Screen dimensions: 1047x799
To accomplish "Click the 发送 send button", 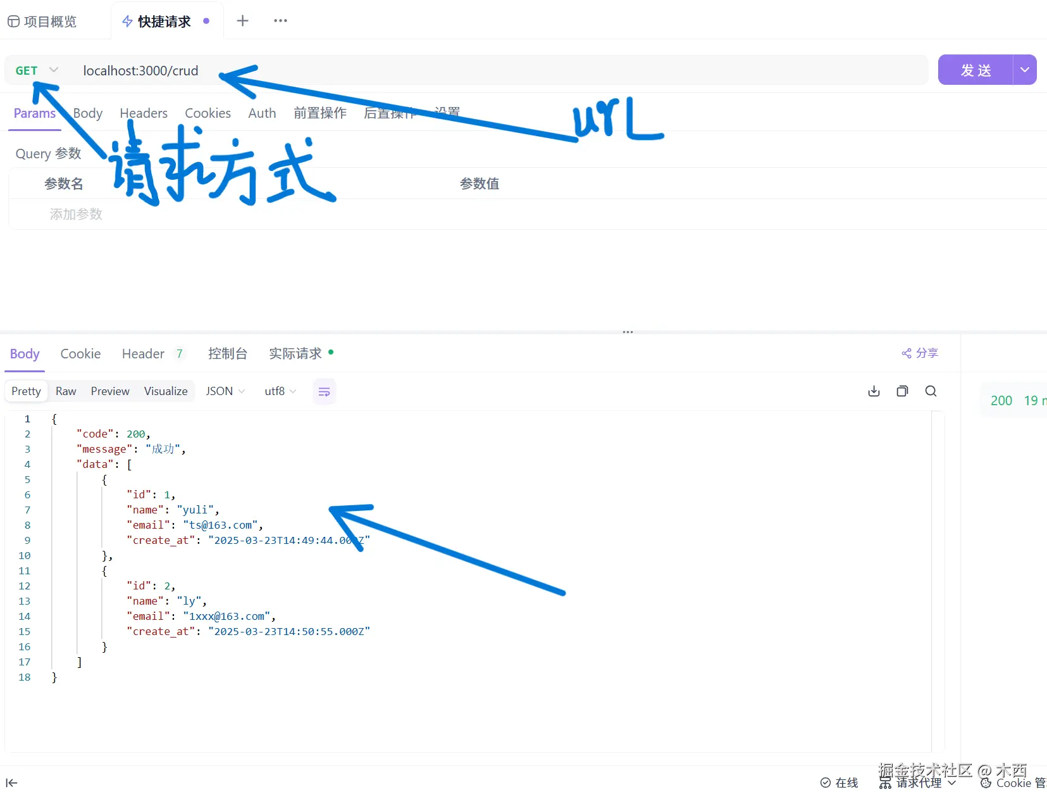I will click(x=976, y=70).
